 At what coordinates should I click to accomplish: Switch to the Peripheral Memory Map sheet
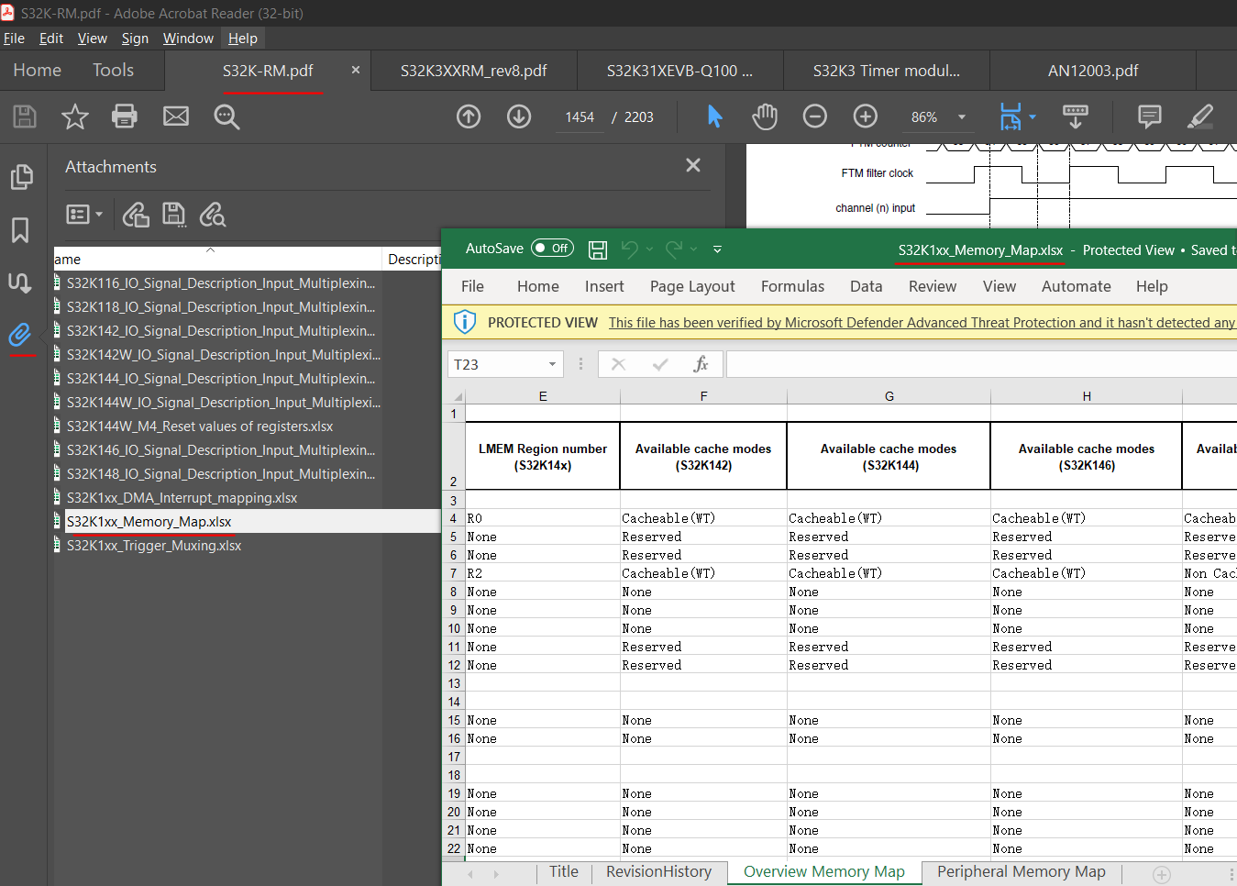1021,872
